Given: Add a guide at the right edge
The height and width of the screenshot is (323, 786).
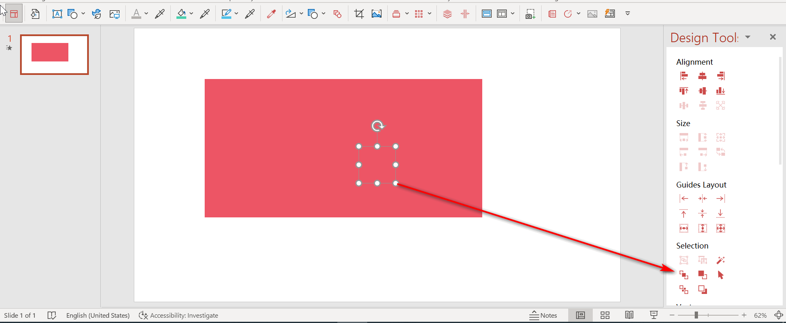Looking at the screenshot, I should click(721, 199).
